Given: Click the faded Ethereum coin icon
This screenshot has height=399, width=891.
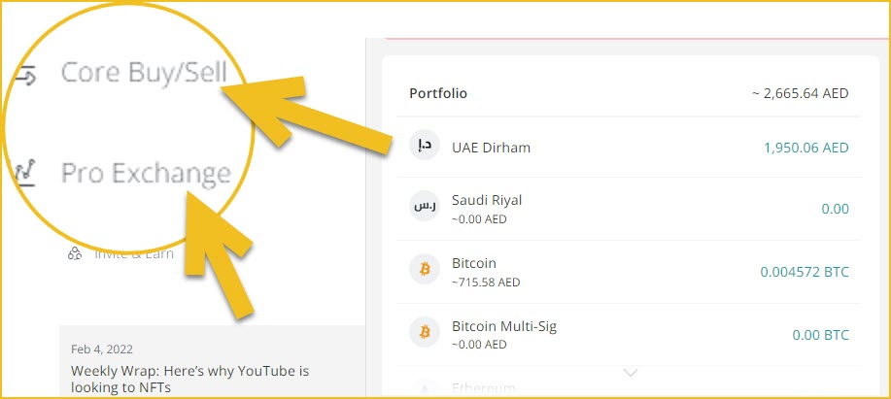Looking at the screenshot, I should [x=425, y=388].
